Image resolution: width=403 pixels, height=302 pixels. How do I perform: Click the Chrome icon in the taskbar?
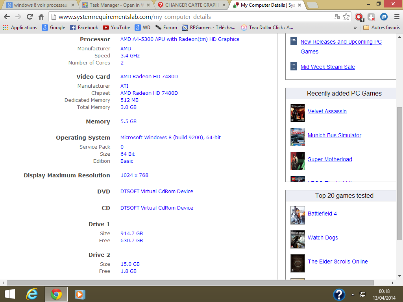[56, 294]
